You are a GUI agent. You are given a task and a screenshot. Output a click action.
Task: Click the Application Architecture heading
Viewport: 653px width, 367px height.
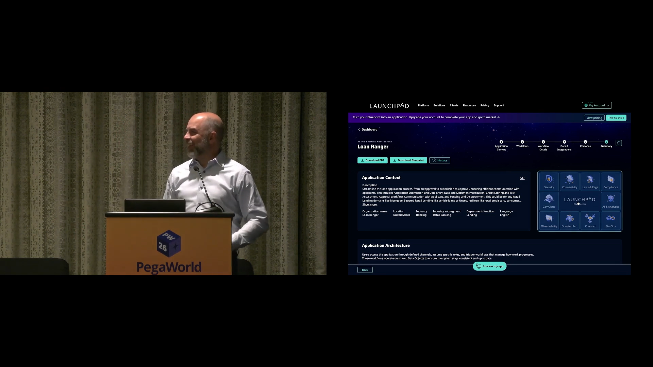386,245
